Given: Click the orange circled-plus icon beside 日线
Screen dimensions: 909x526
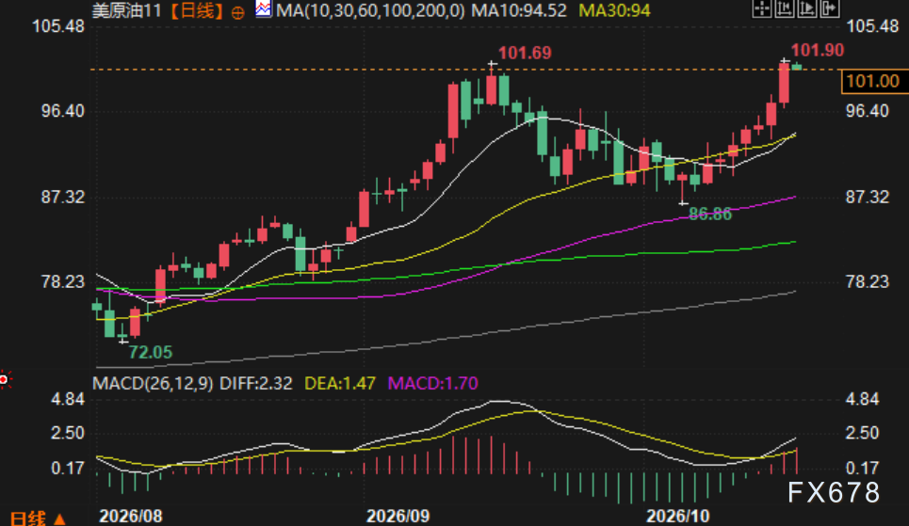Looking at the screenshot, I should tap(237, 13).
